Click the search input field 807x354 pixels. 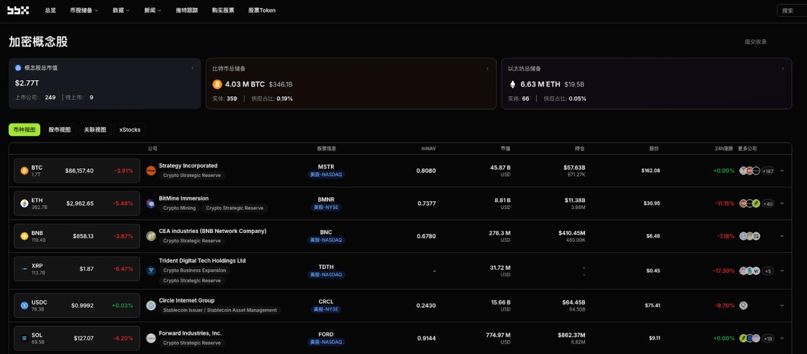pos(793,10)
